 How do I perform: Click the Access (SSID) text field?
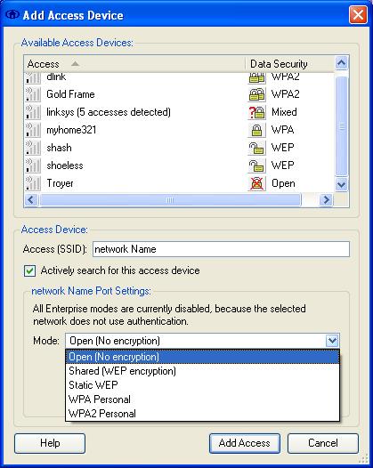tap(221, 249)
